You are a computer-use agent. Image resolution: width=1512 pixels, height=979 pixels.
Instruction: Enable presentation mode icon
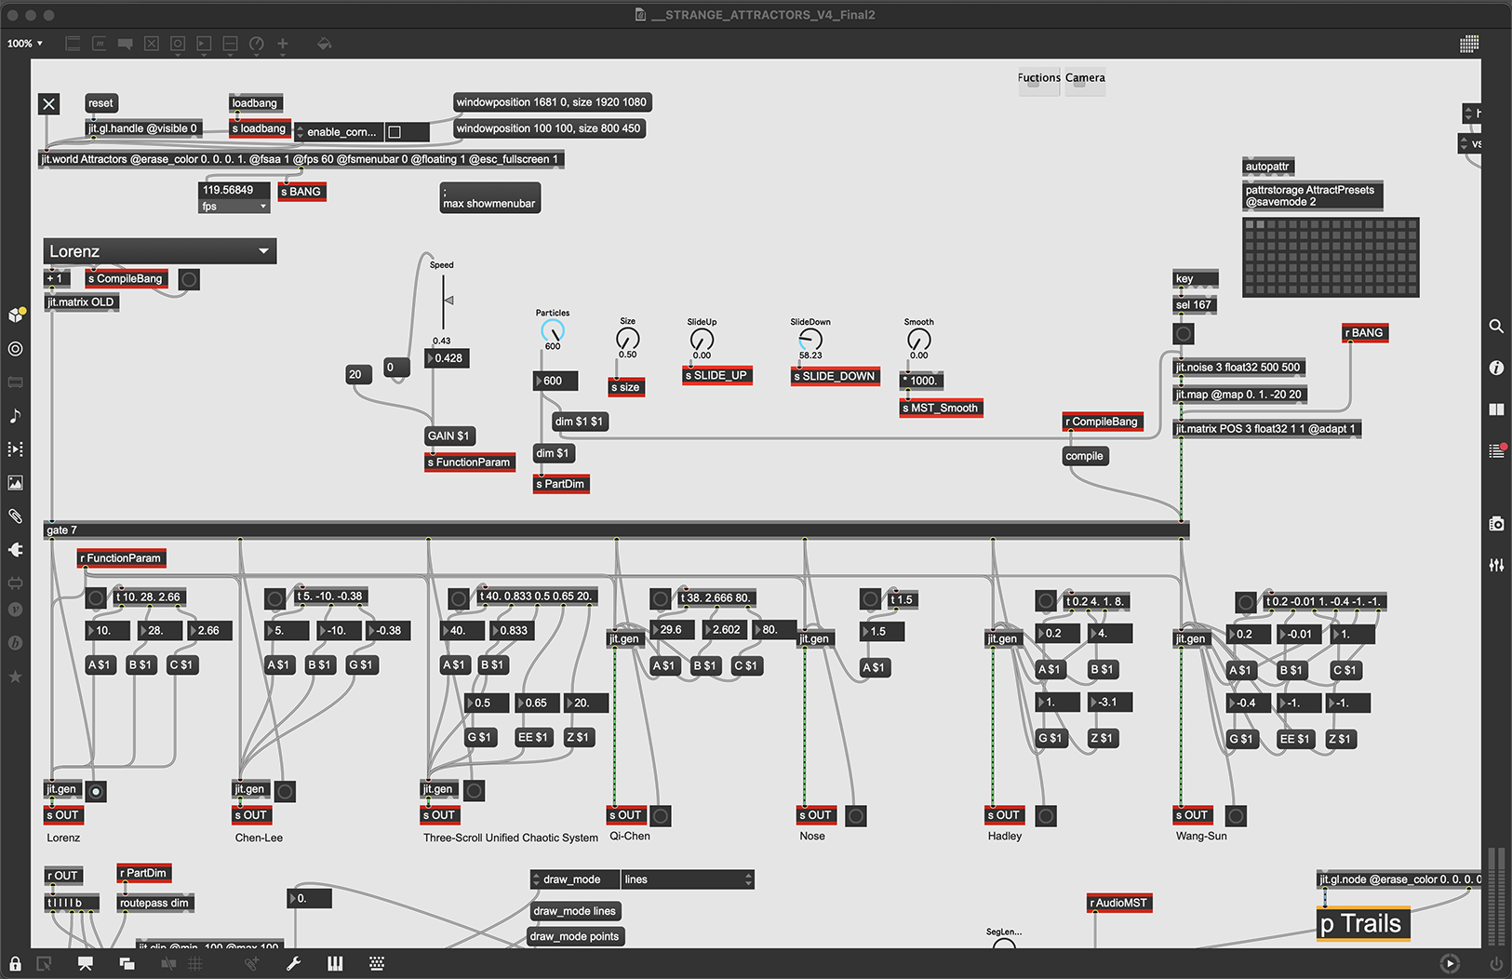coord(86,963)
